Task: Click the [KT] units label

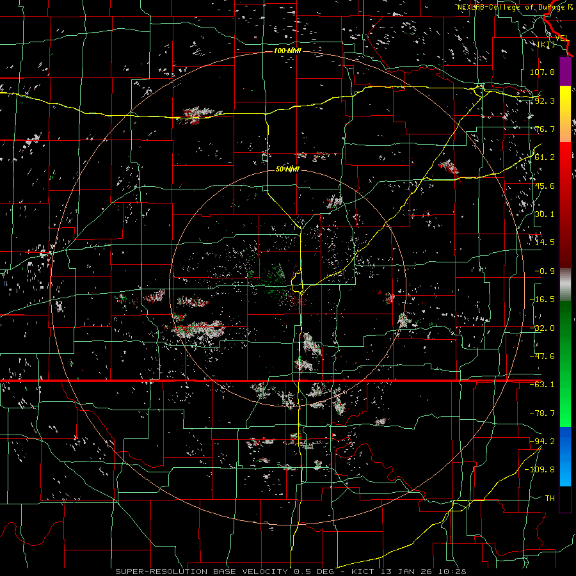Action: click(547, 44)
